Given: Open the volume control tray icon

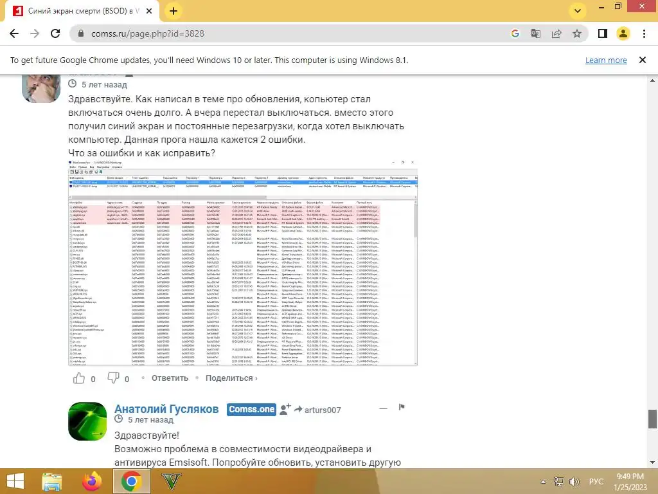Looking at the screenshot, I should (574, 481).
